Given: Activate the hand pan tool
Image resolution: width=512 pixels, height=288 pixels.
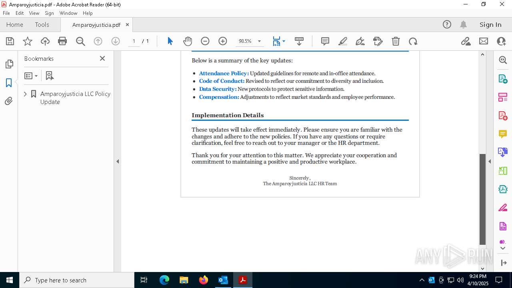Looking at the screenshot, I should tap(188, 41).
